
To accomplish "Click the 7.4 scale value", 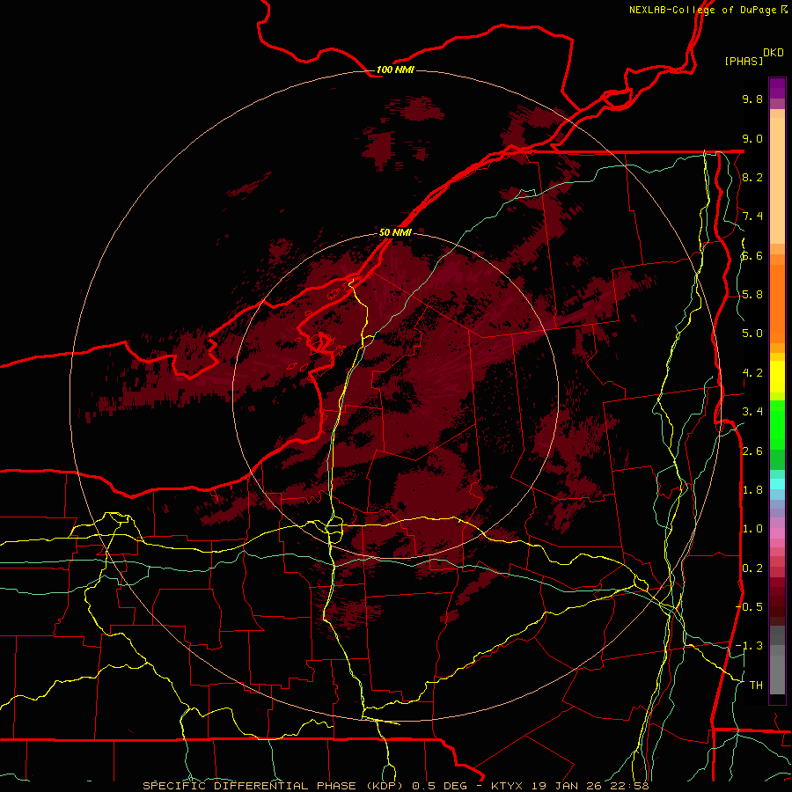I will (752, 216).
